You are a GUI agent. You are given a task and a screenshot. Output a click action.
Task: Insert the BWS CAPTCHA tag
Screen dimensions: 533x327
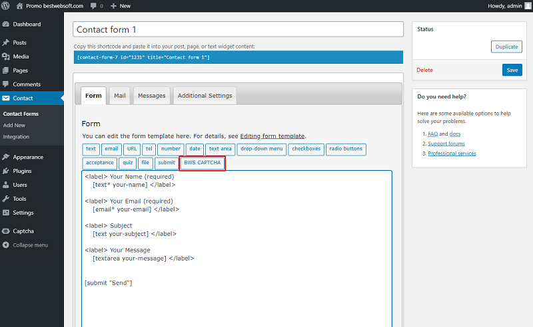click(x=203, y=163)
